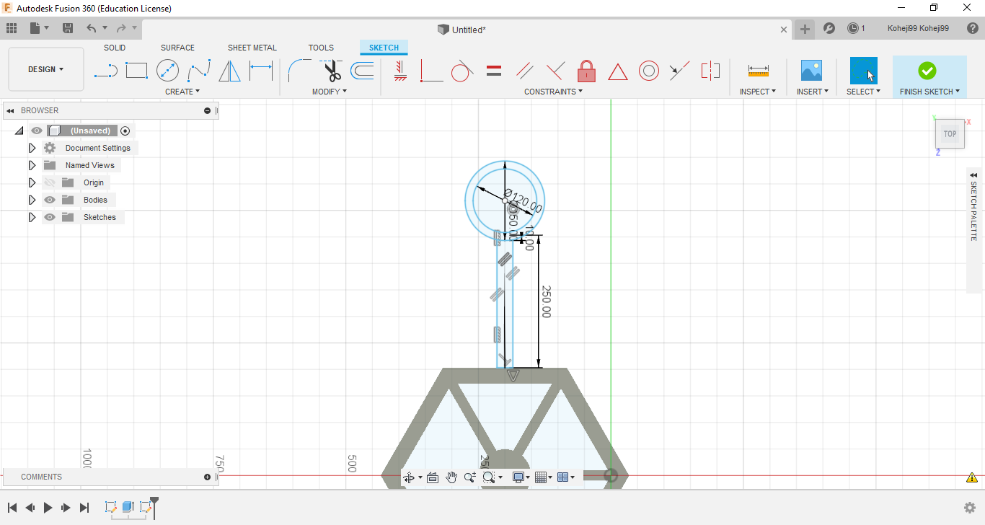Select the Center Diameter Circle tool

[x=167, y=71]
